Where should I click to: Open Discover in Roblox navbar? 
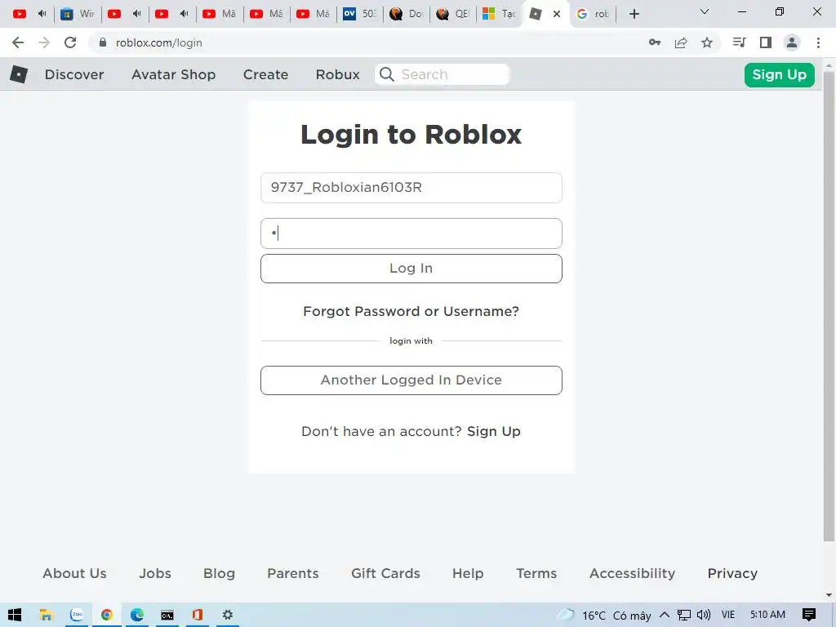tap(74, 74)
